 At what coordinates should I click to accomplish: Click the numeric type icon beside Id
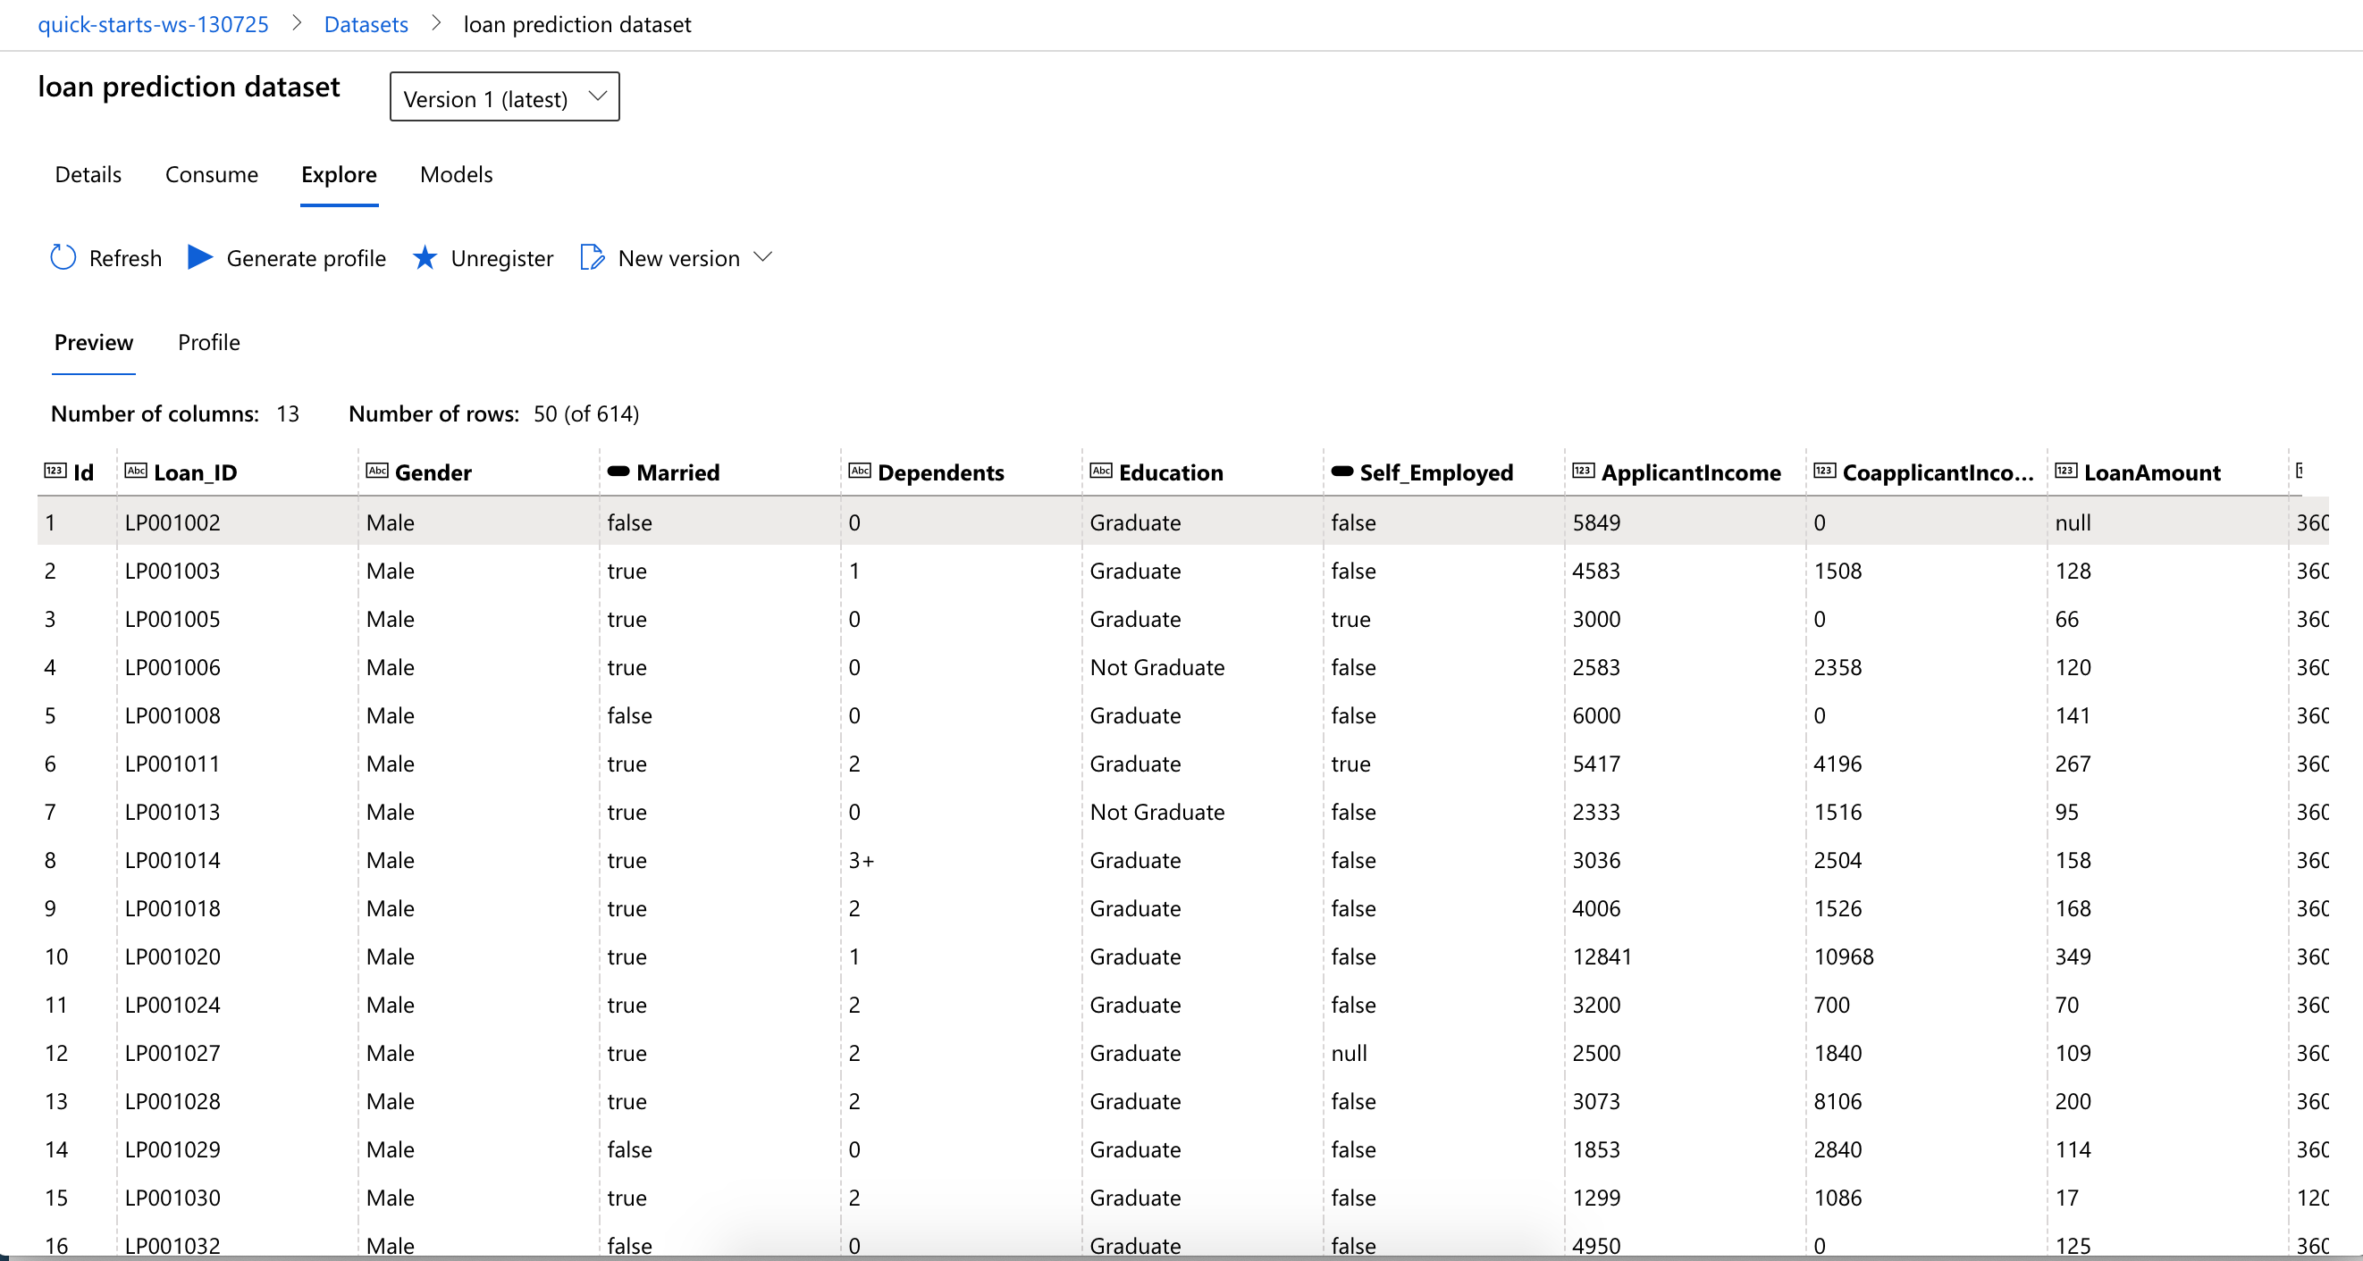(x=55, y=471)
